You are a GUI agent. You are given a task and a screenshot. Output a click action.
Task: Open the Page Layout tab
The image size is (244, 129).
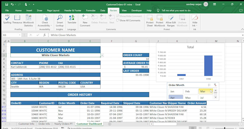53,11
